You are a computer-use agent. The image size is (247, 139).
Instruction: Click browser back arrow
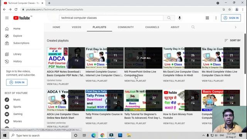click(x=4, y=9)
